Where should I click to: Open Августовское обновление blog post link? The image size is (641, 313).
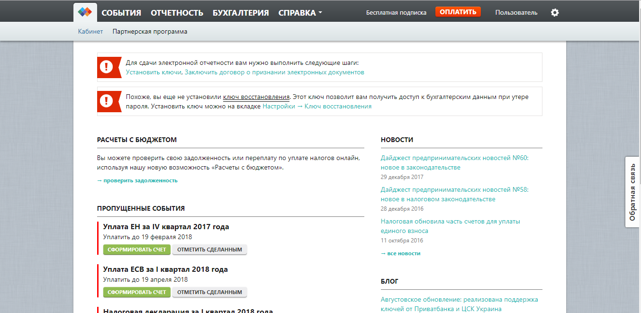tap(460, 304)
